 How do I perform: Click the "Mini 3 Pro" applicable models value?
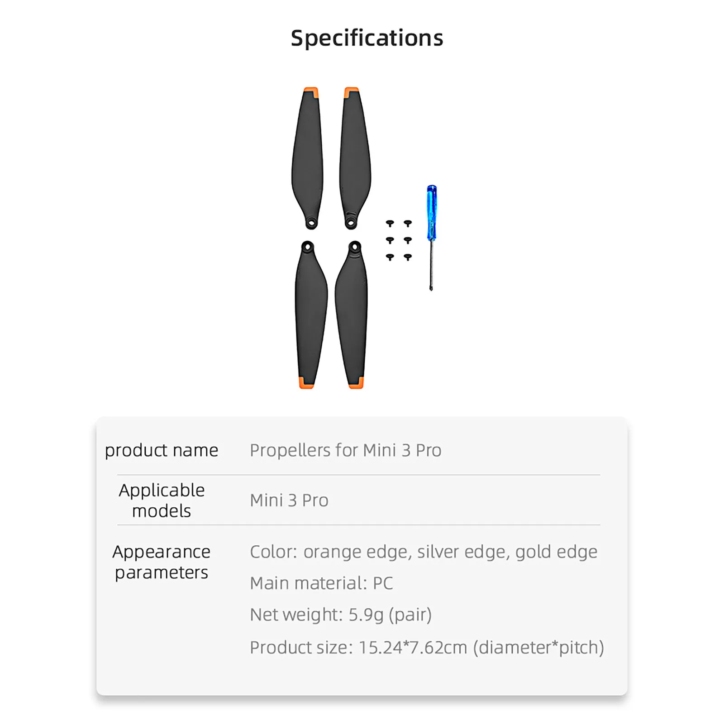tap(289, 500)
